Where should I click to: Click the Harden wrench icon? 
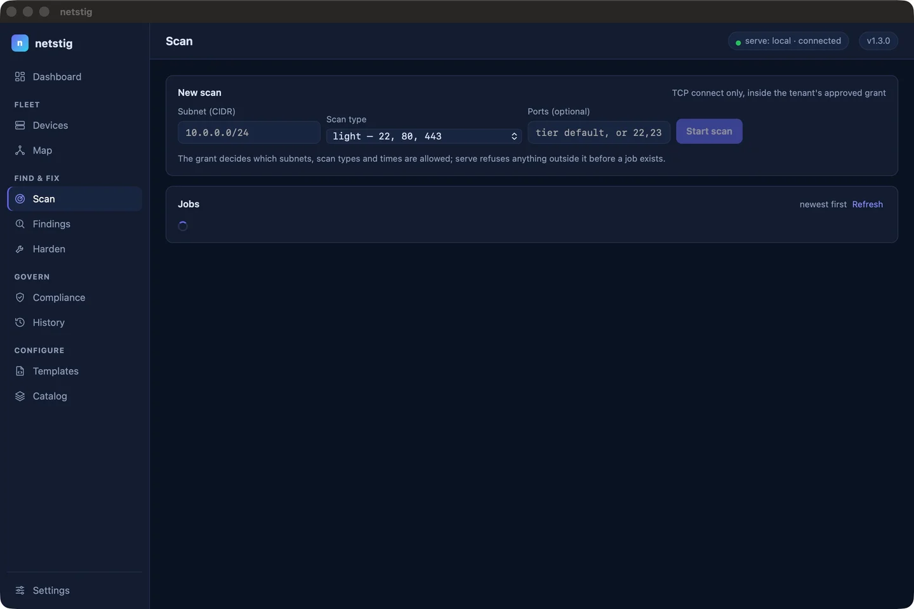[x=20, y=249]
